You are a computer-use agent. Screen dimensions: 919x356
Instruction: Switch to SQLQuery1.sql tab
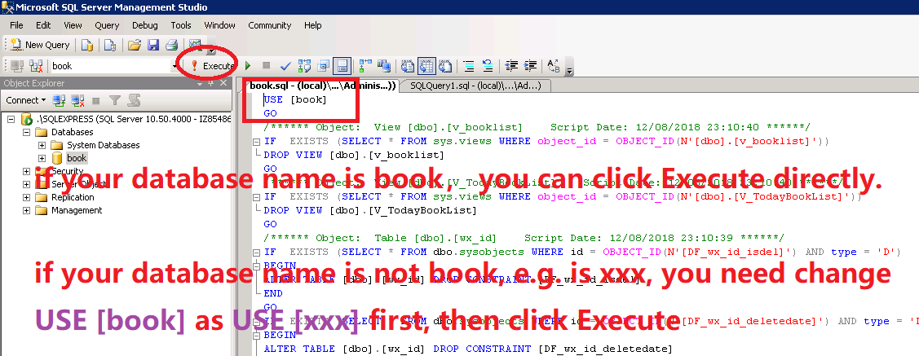pyautogui.click(x=476, y=86)
